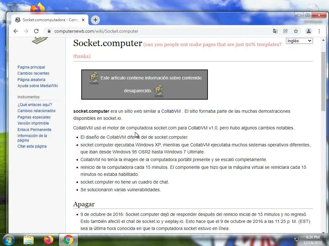Open a new tab with the plus button
This screenshot has width=329, height=246.
click(95, 20)
